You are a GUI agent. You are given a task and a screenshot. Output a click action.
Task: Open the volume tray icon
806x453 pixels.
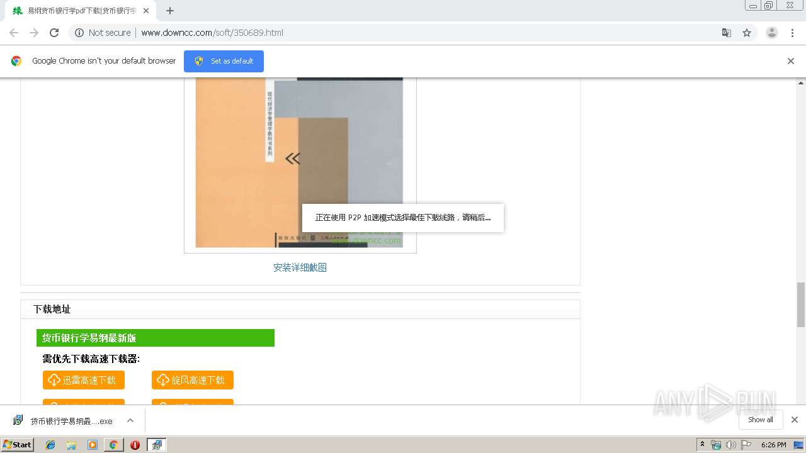[x=731, y=445]
